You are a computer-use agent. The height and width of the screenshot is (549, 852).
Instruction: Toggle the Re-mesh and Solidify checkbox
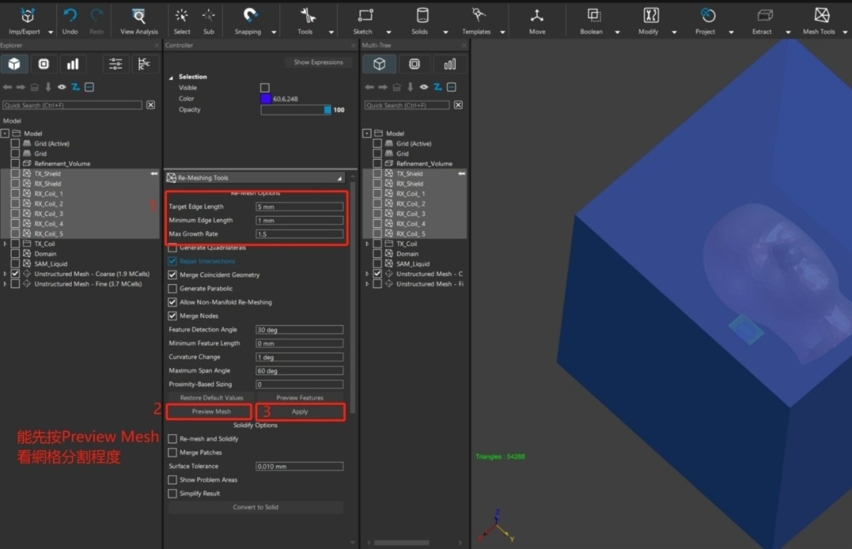173,439
